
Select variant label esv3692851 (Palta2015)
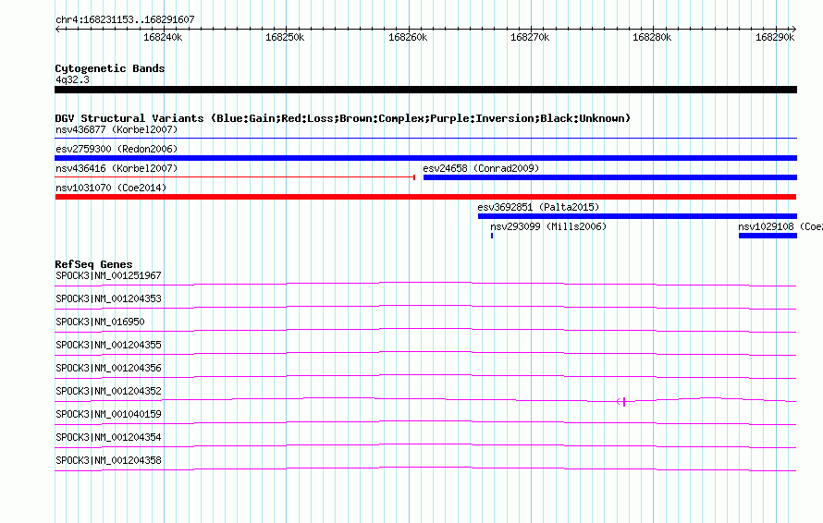tap(538, 207)
